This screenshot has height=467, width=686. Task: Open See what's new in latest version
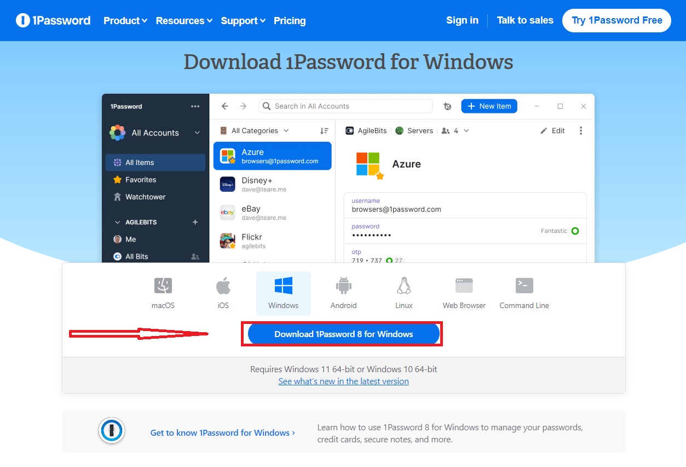click(x=344, y=381)
